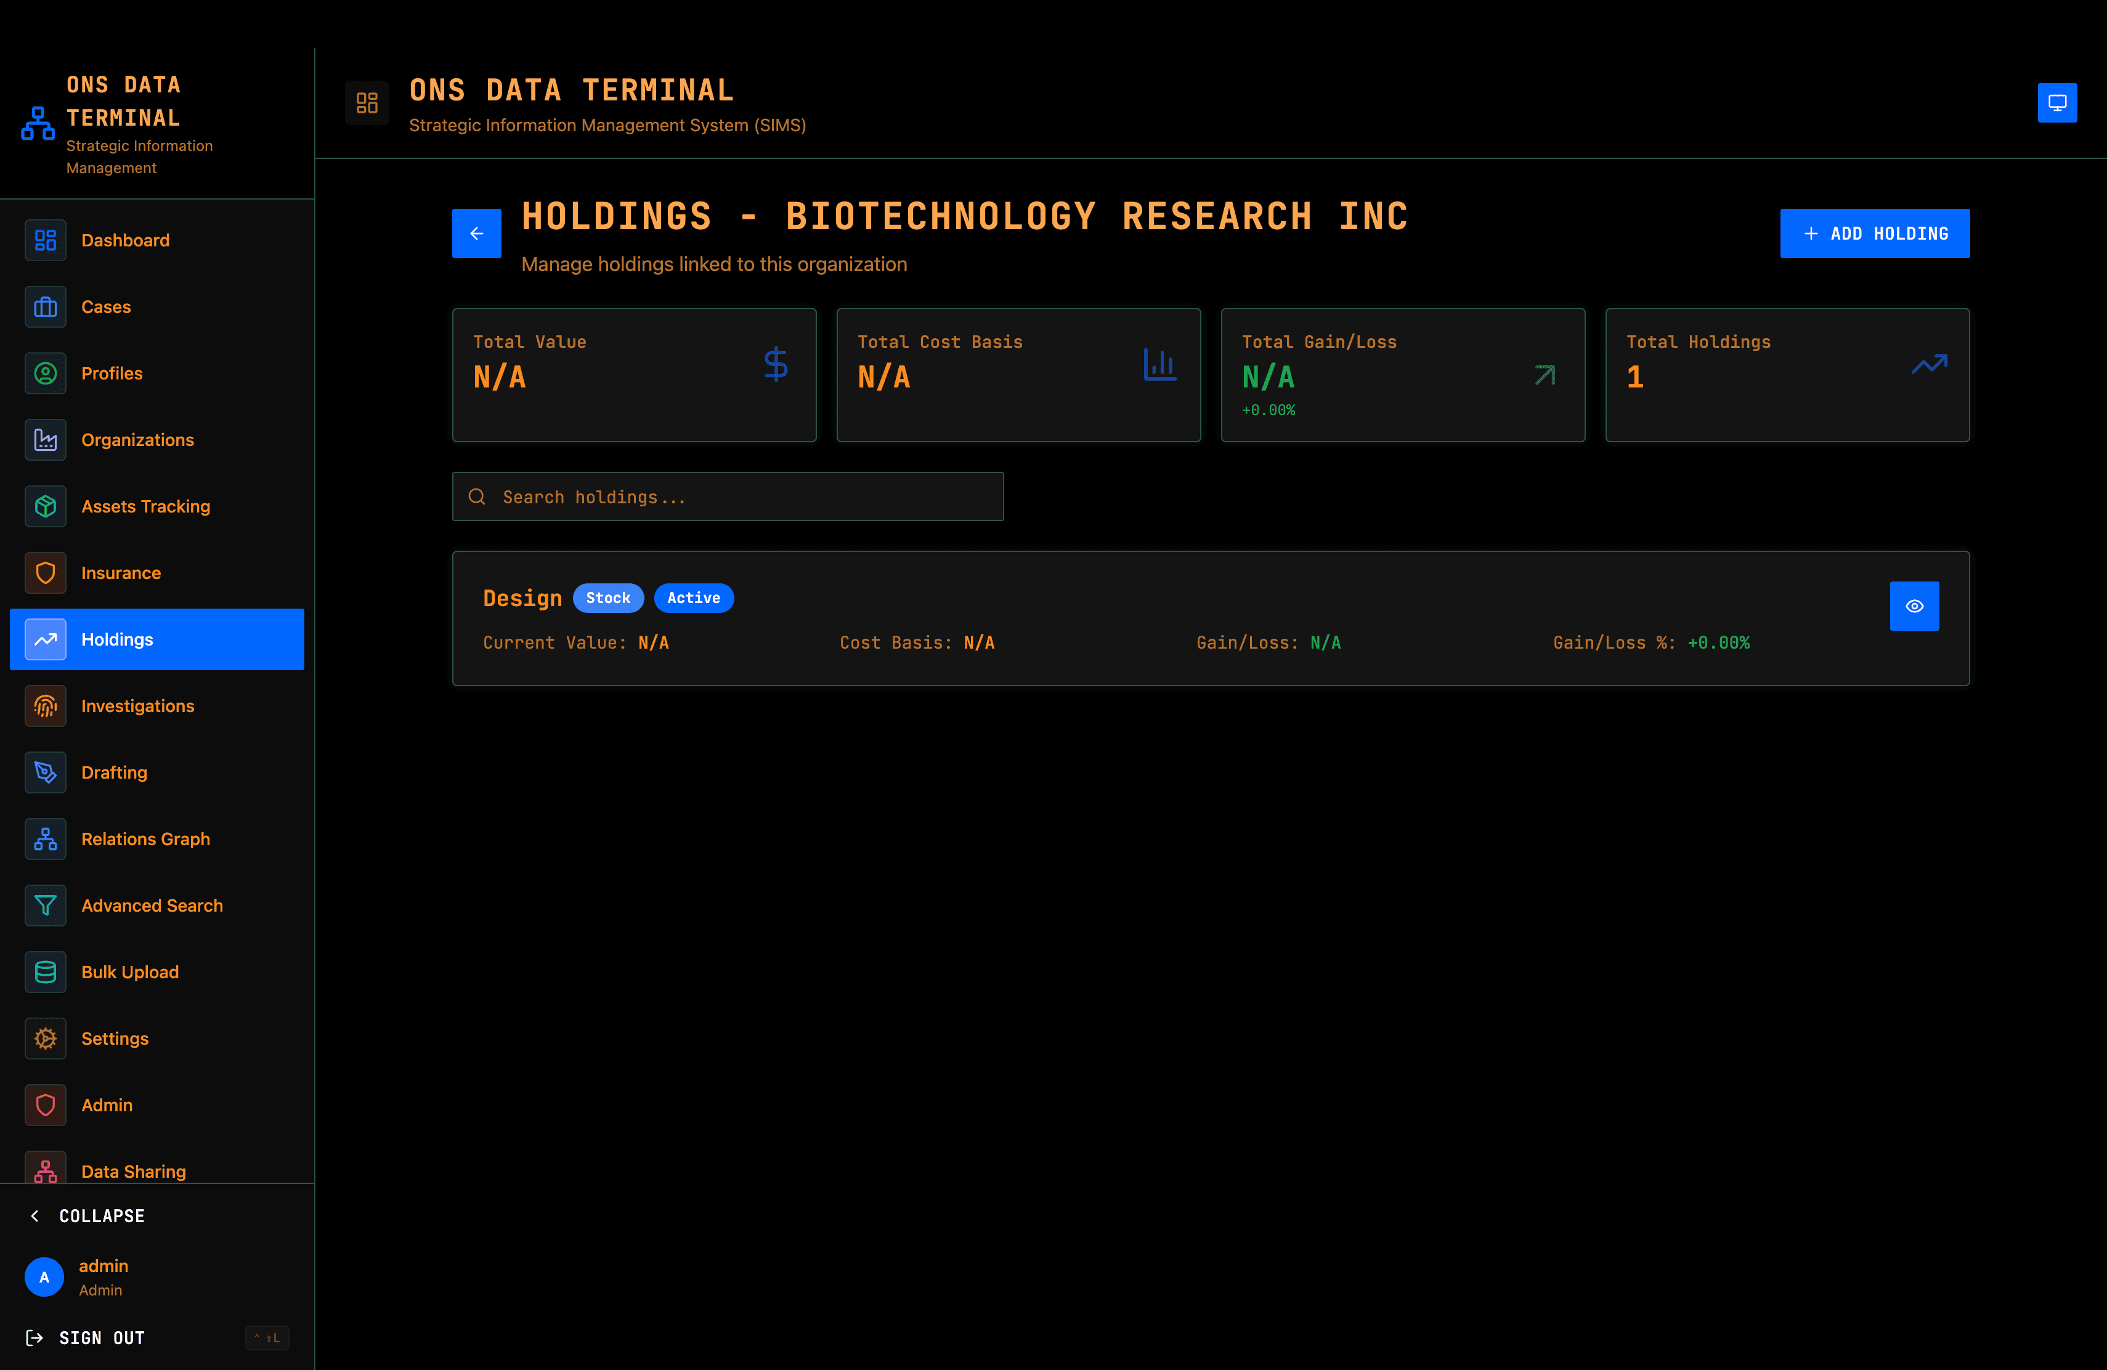This screenshot has height=1370, width=2107.
Task: Sign out using the bottom-left control
Action: (84, 1337)
